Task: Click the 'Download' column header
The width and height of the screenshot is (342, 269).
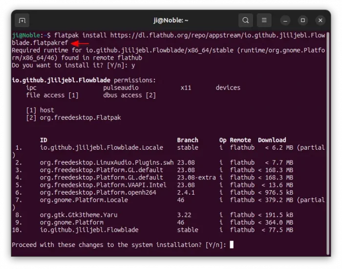Action: (272, 140)
